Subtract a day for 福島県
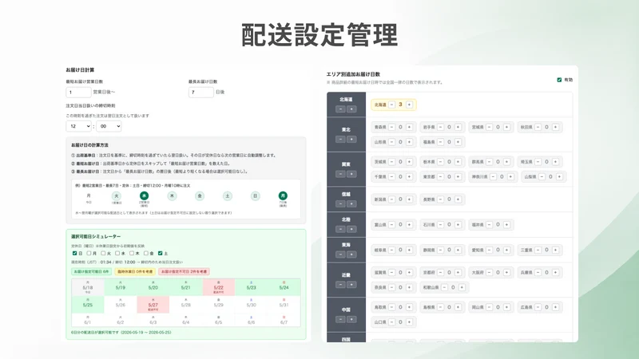Screen dimensions: 639x359 tap(441, 142)
